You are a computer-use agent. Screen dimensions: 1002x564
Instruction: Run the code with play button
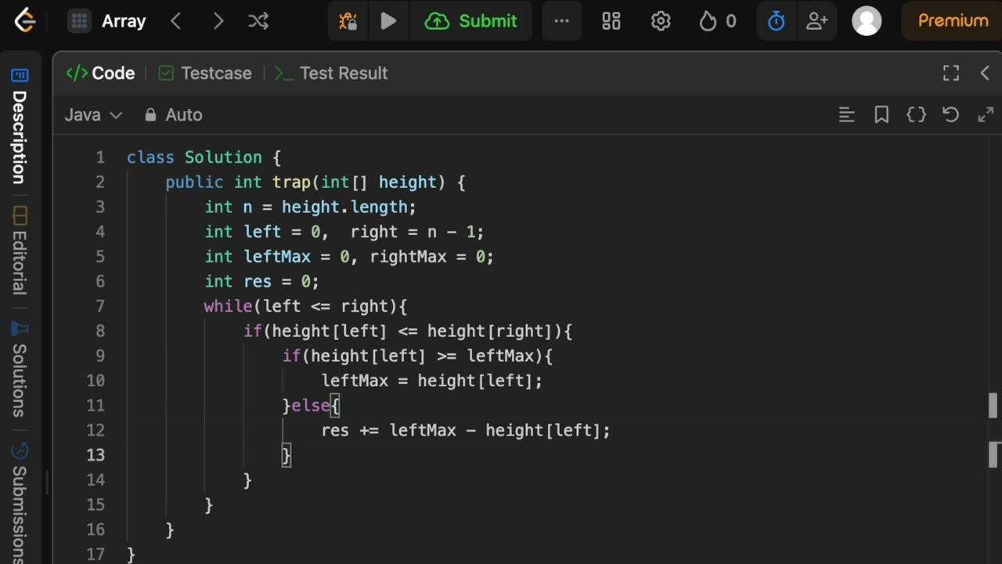pos(388,21)
